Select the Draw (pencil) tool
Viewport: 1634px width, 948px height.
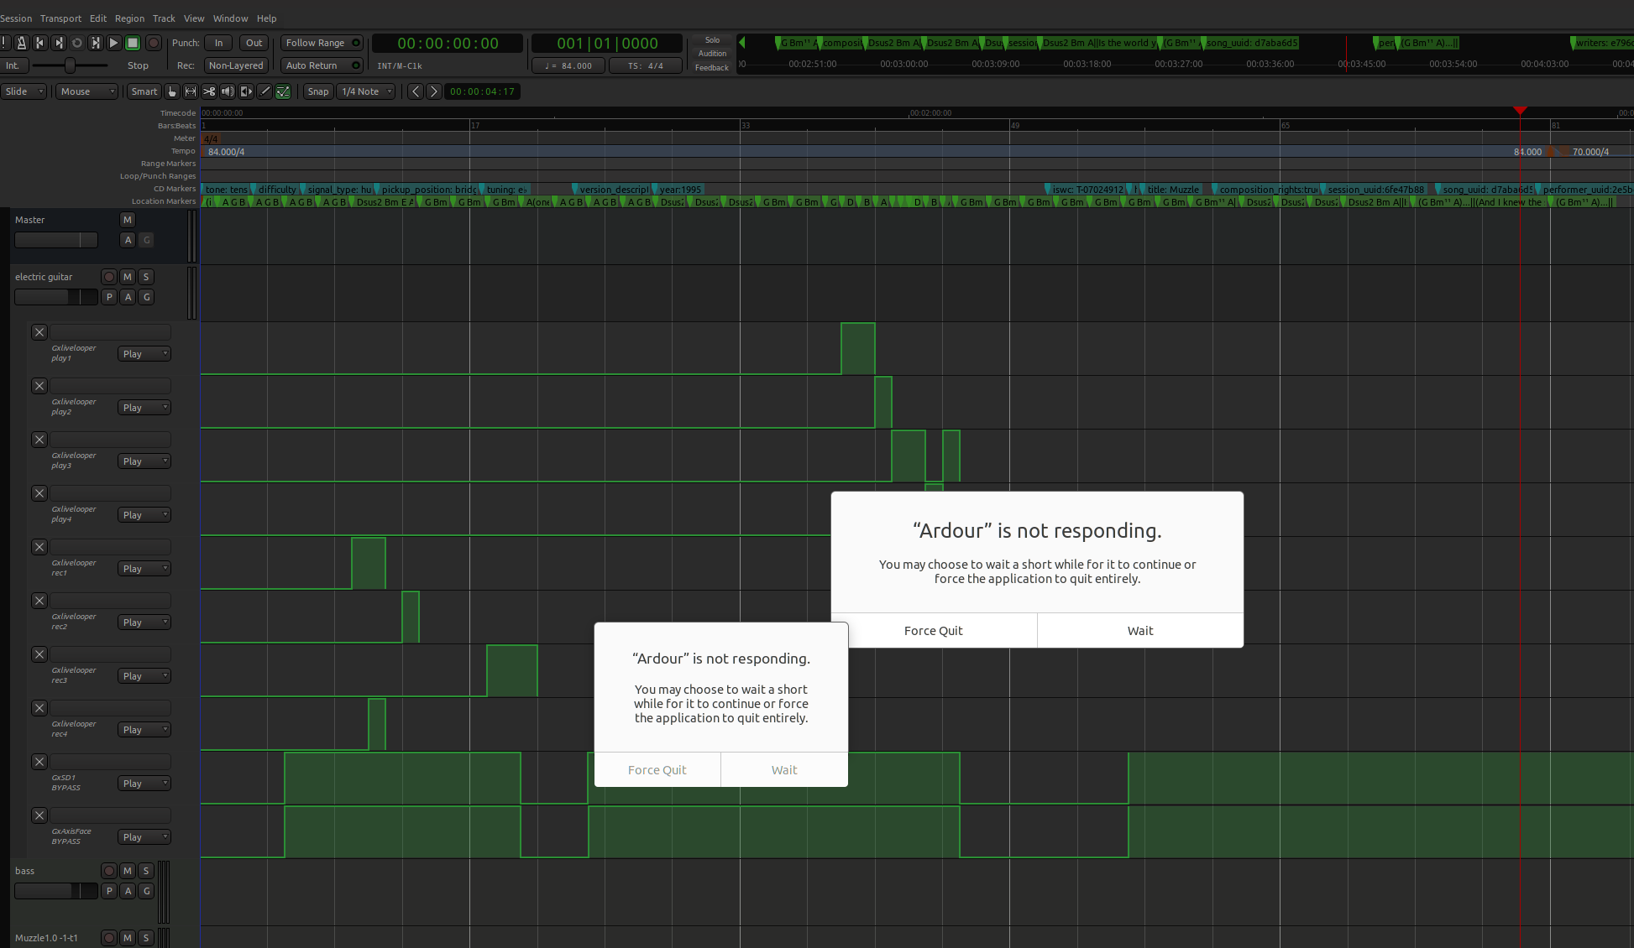click(264, 91)
